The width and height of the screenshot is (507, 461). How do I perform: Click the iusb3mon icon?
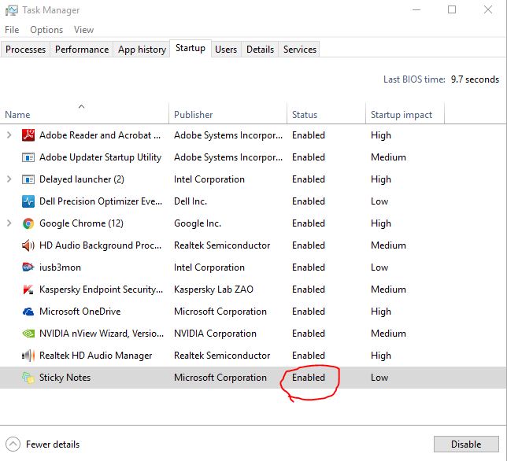click(x=28, y=267)
